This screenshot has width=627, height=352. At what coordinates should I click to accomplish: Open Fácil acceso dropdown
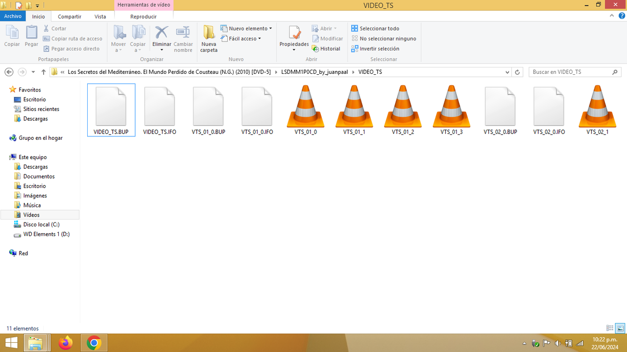241,39
